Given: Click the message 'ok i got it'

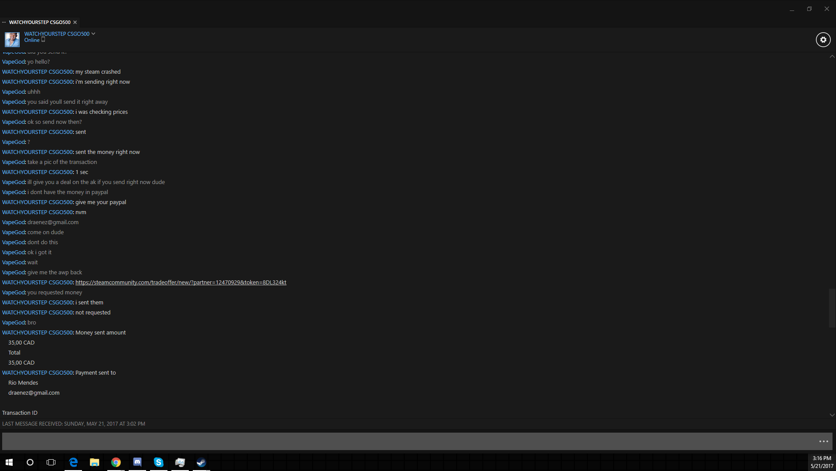Looking at the screenshot, I should (39, 253).
